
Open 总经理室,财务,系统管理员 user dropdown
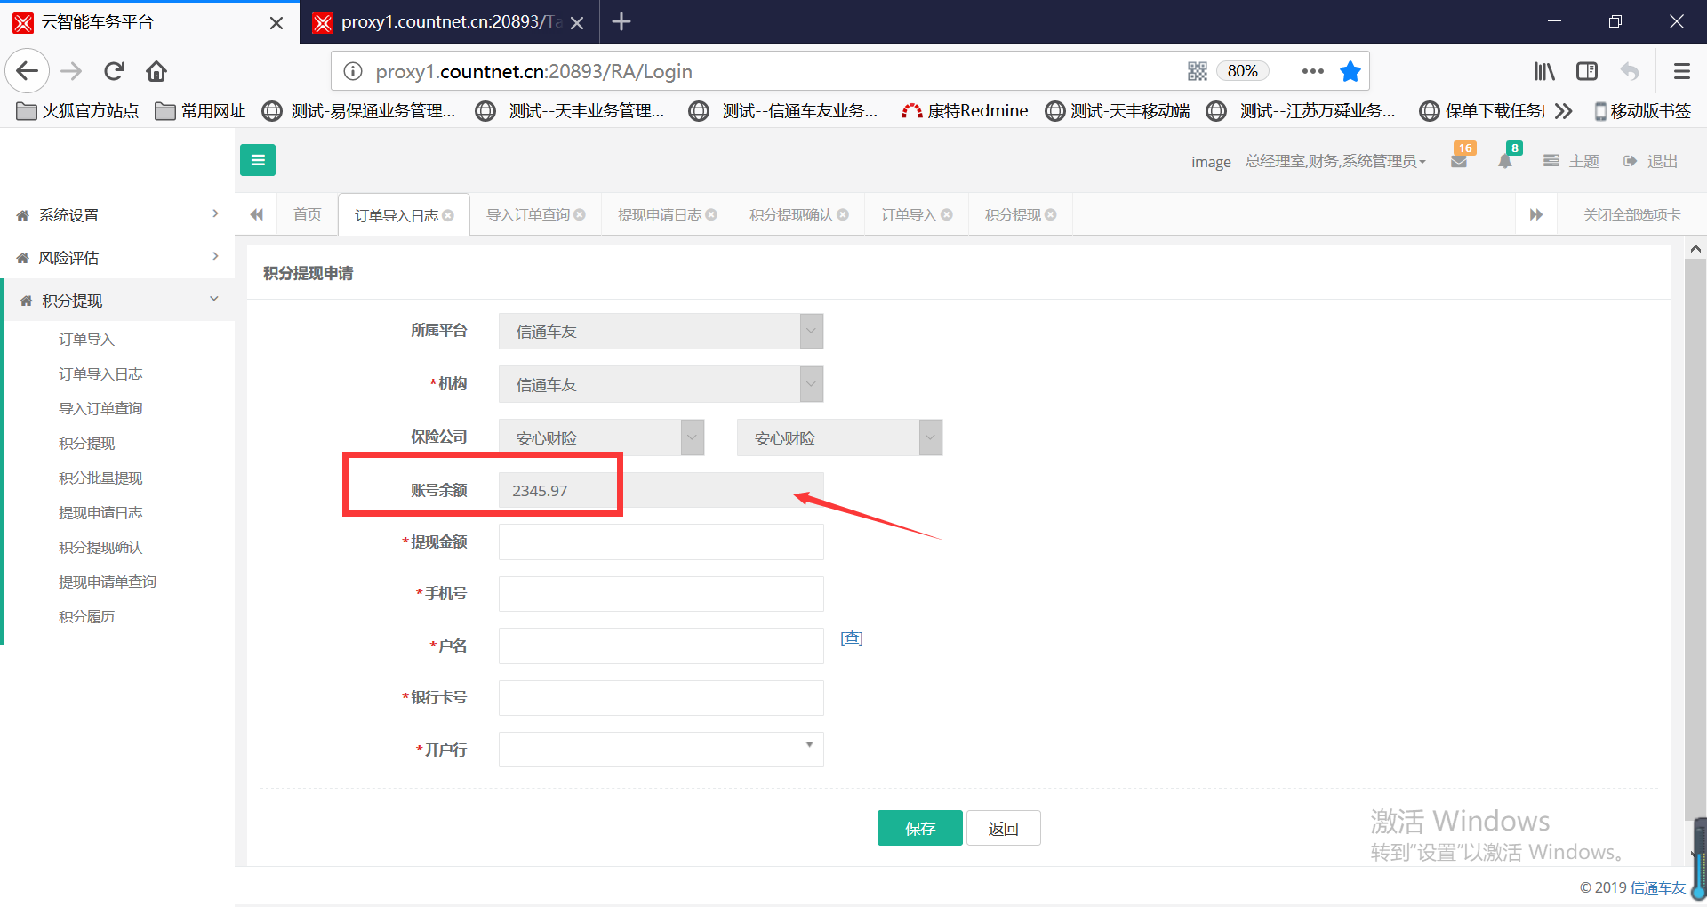pyautogui.click(x=1335, y=161)
